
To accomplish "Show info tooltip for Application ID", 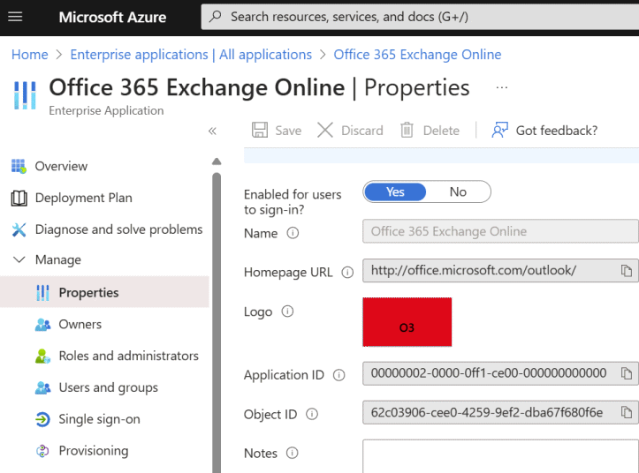I will pos(339,375).
